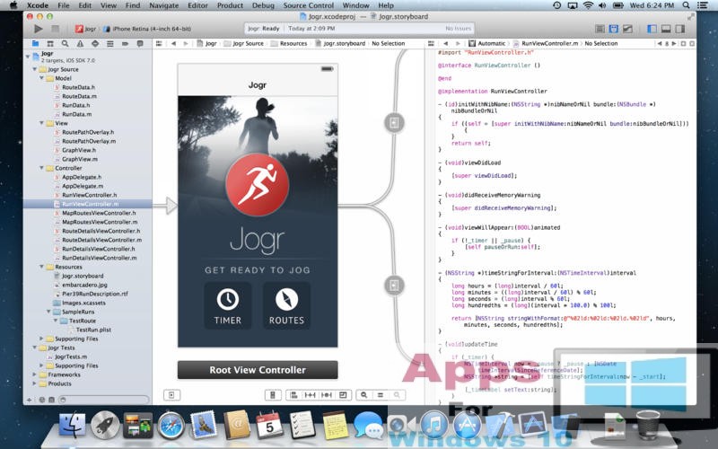This screenshot has height=449, width=718.
Task: Go back in storyboard jump bar history
Action: click(x=173, y=43)
